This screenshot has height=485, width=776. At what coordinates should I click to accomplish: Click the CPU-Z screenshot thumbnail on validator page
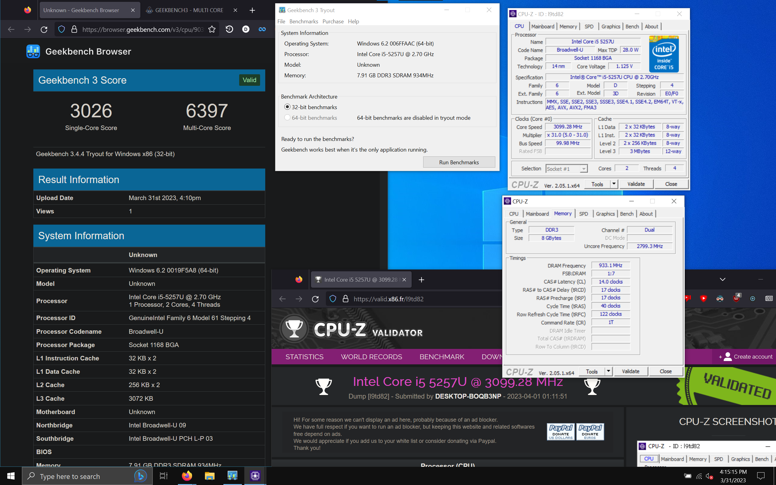coord(706,454)
